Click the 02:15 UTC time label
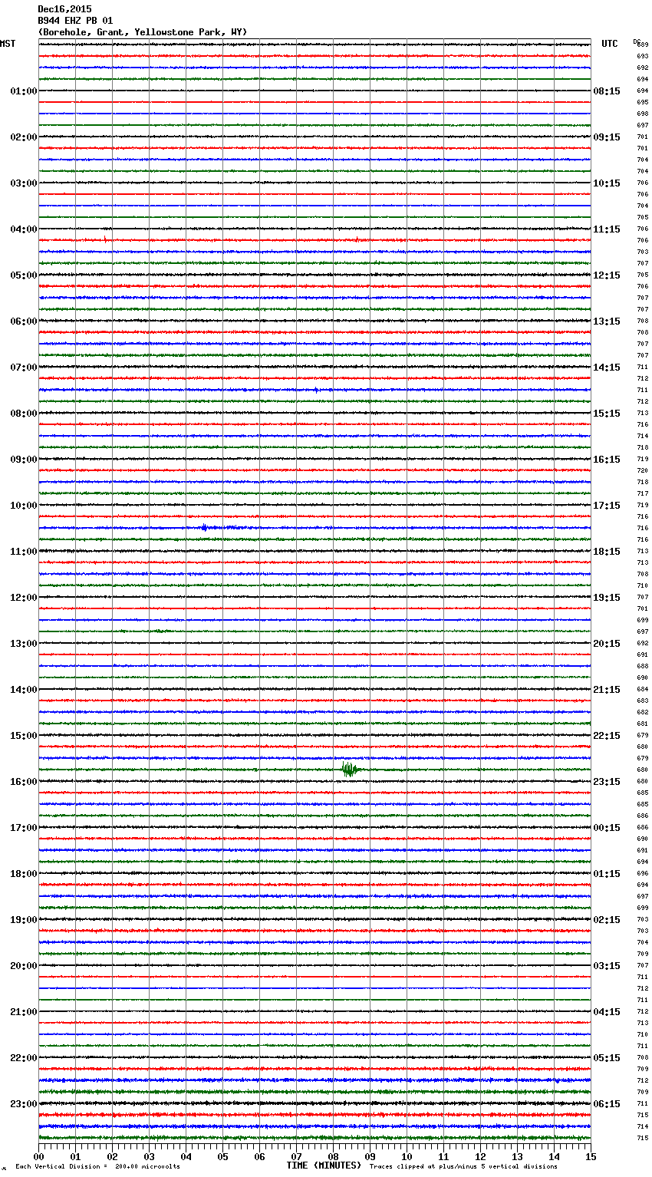Image resolution: width=652 pixels, height=1177 pixels. tap(607, 920)
